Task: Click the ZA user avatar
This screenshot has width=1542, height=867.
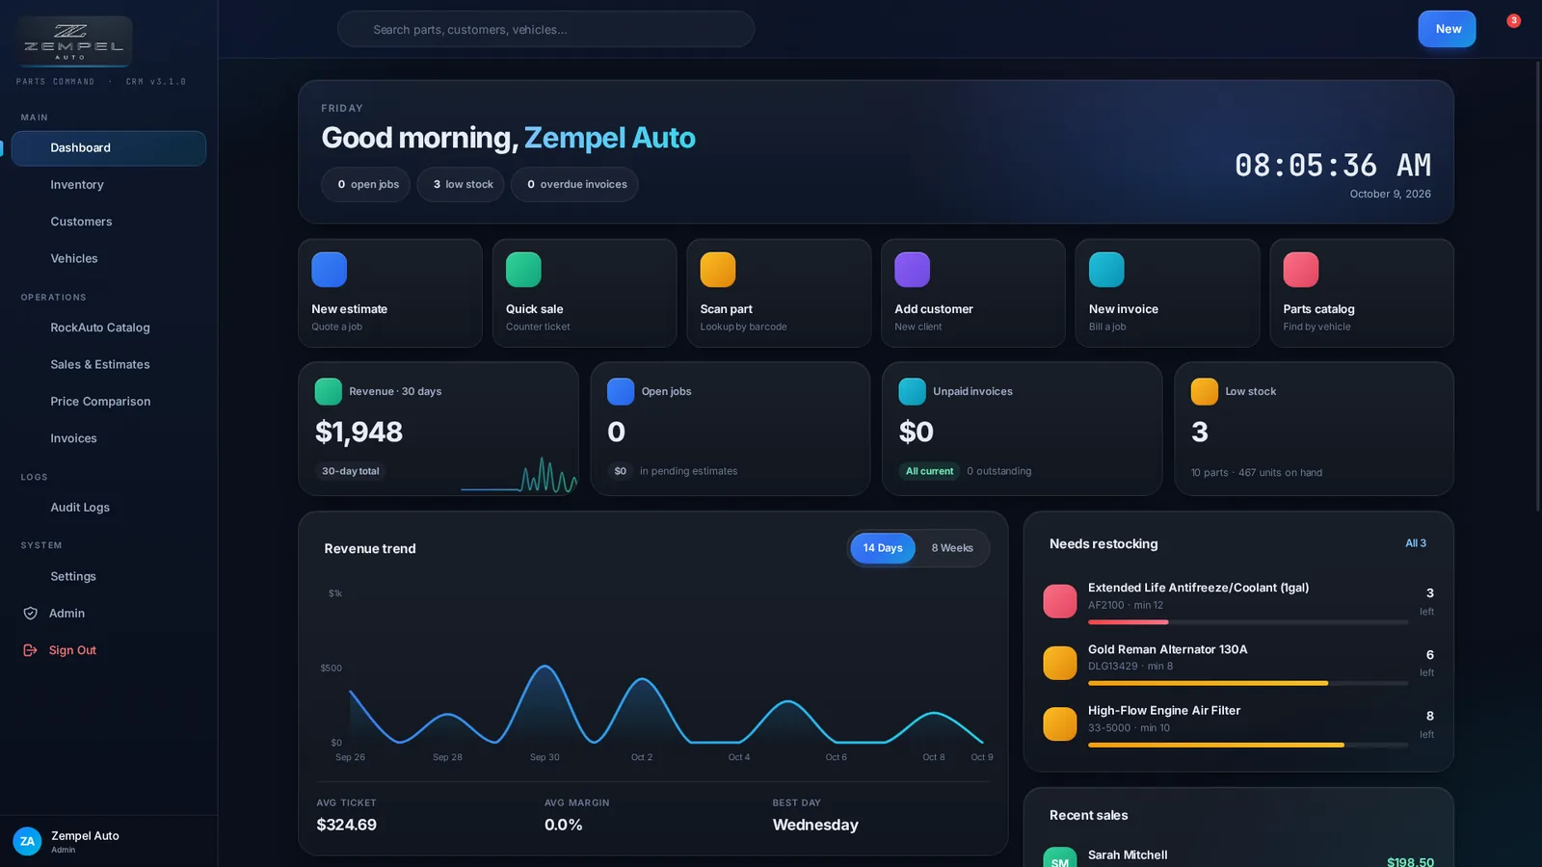Action: pos(27,841)
